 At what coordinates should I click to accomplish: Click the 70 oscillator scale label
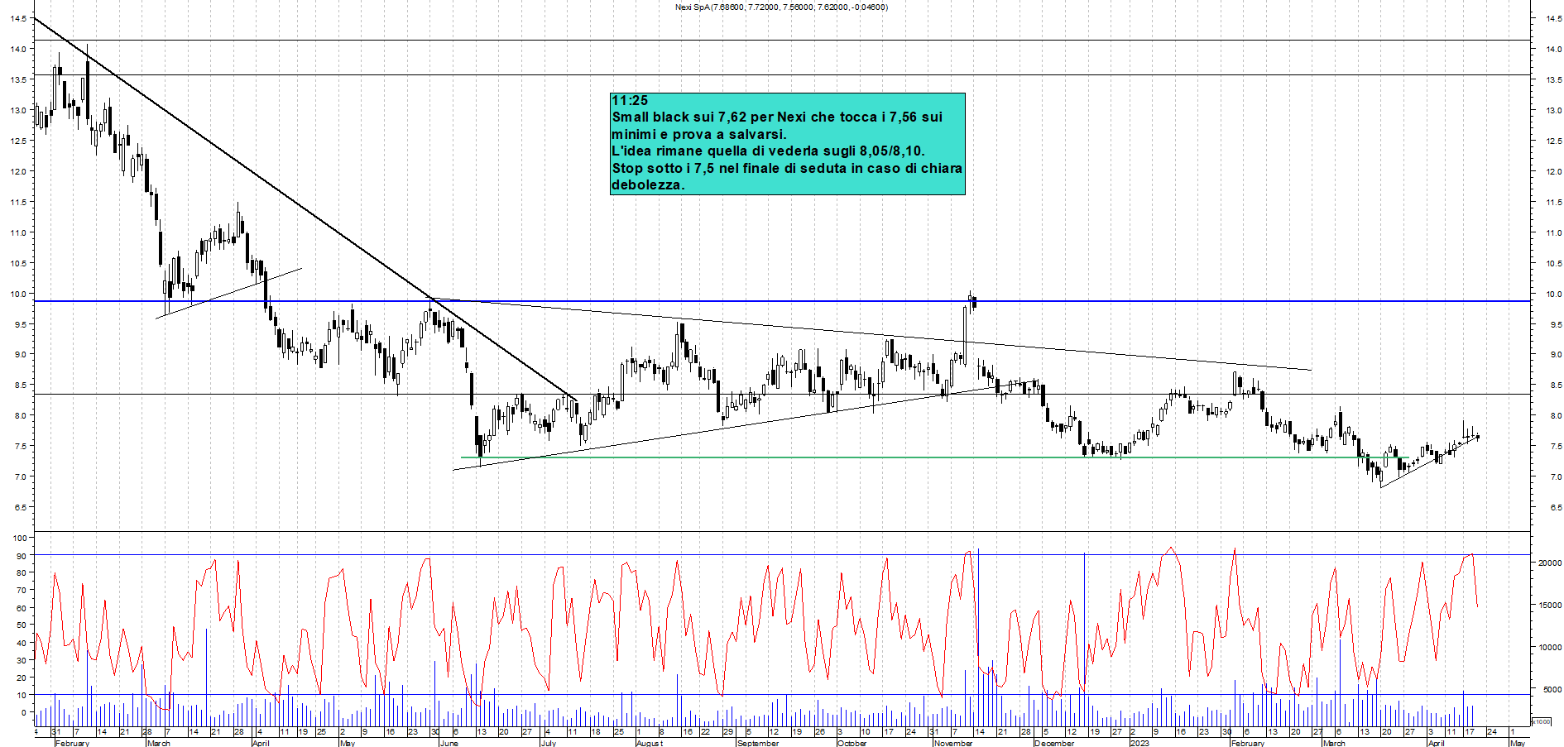[22, 591]
